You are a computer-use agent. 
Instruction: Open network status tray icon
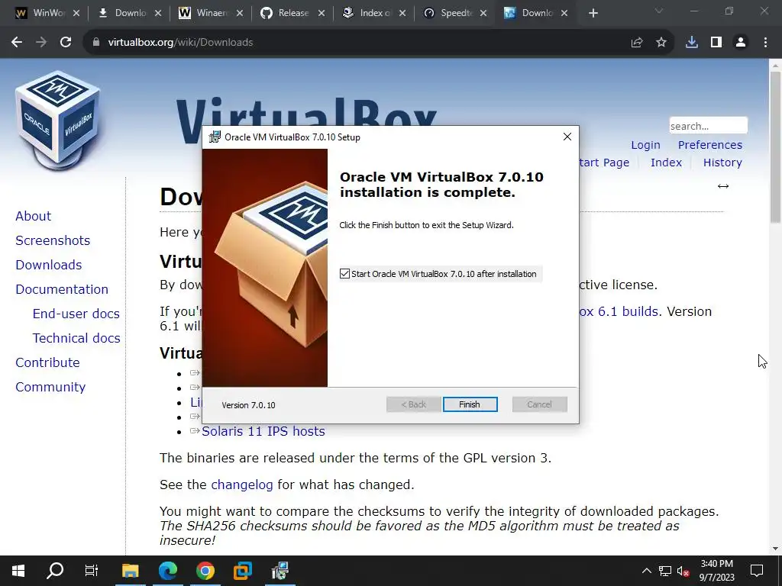665,571
